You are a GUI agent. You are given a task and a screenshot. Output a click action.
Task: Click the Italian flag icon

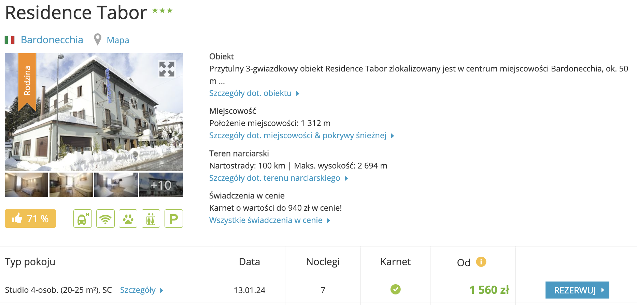coord(10,40)
